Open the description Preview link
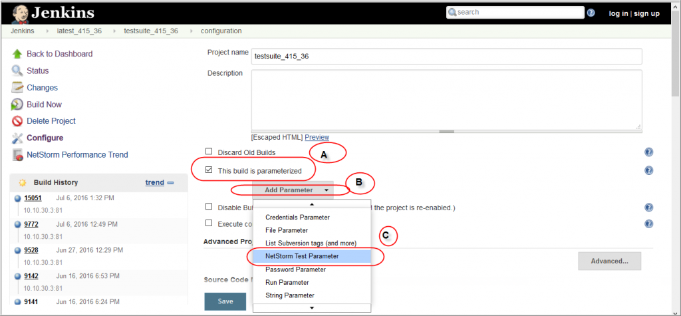Viewport: 681px width, 316px height. coord(317,137)
